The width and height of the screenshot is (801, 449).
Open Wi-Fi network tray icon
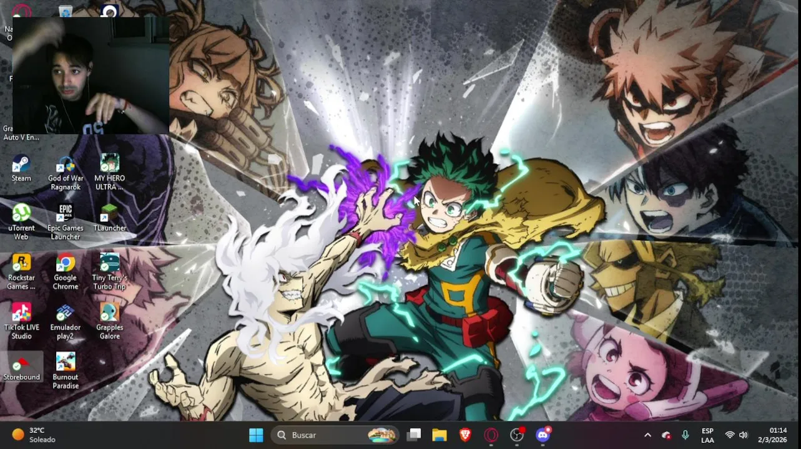729,435
